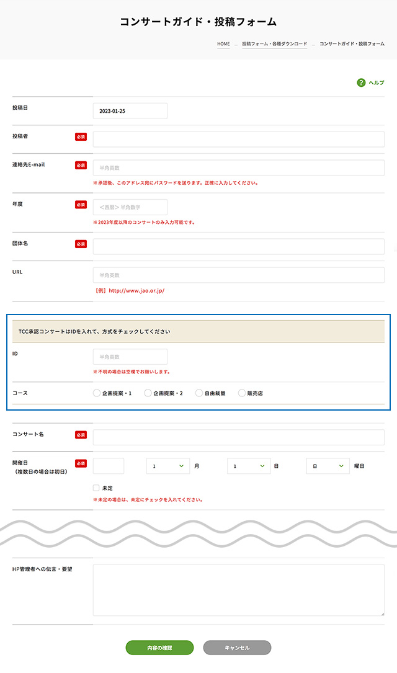Select the 販売店 radio option
Image resolution: width=397 pixels, height=673 pixels.
(242, 393)
